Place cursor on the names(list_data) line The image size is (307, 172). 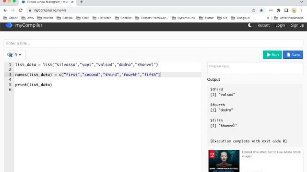click(x=88, y=75)
